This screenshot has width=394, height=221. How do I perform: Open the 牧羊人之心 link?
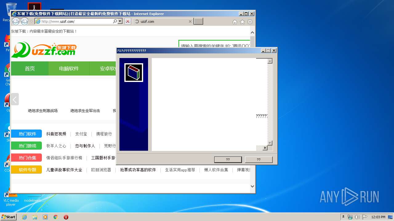coord(56,146)
